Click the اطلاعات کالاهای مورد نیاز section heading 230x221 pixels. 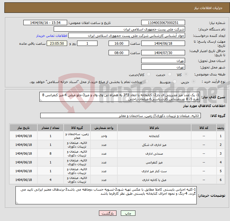pyautogui.click(x=204, y=106)
